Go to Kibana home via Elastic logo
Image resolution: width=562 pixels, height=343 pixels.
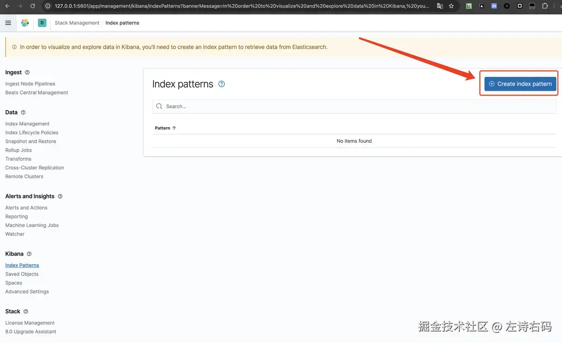point(25,23)
